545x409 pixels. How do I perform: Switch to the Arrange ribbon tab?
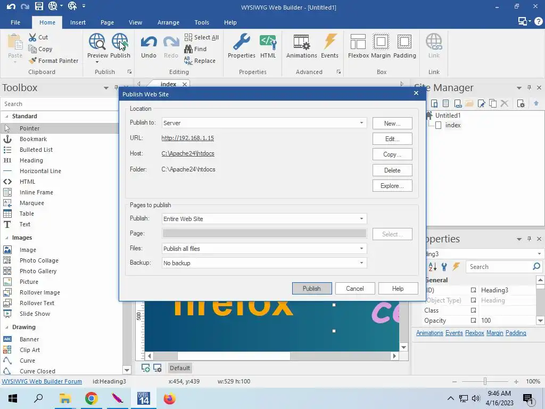(x=168, y=22)
